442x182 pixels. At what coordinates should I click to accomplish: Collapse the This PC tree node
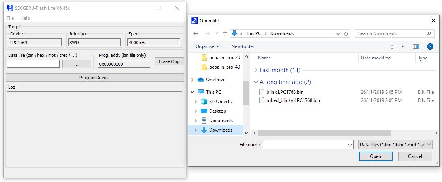click(193, 92)
